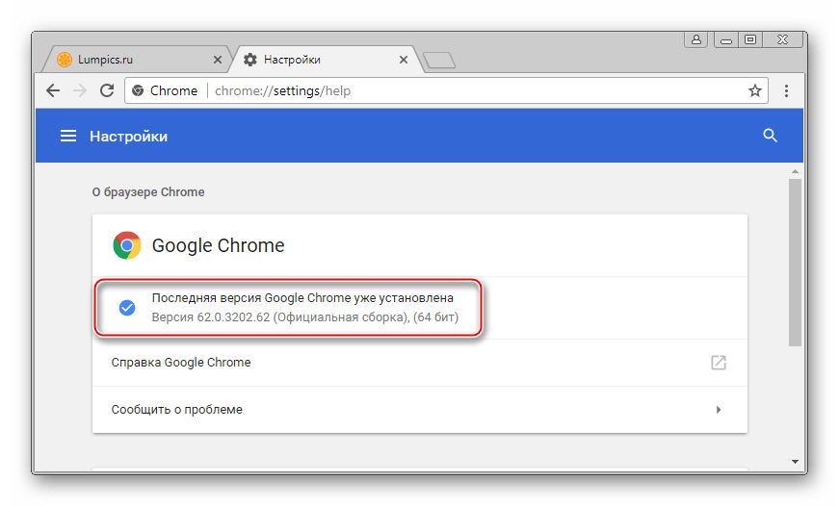Click the external link icon for Chrome help
839x506 pixels.
point(718,363)
